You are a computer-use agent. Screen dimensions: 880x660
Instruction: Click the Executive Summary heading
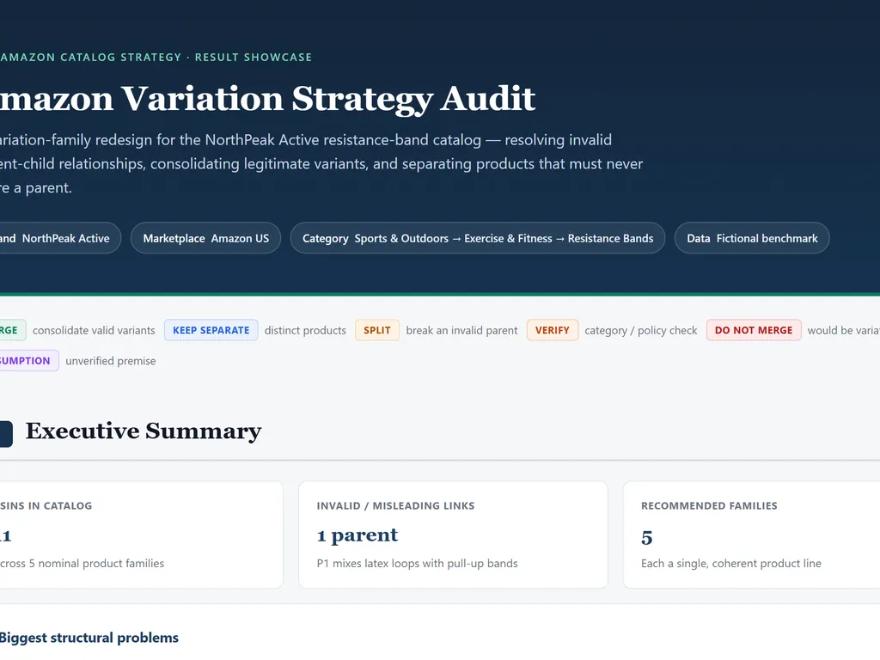tap(144, 431)
